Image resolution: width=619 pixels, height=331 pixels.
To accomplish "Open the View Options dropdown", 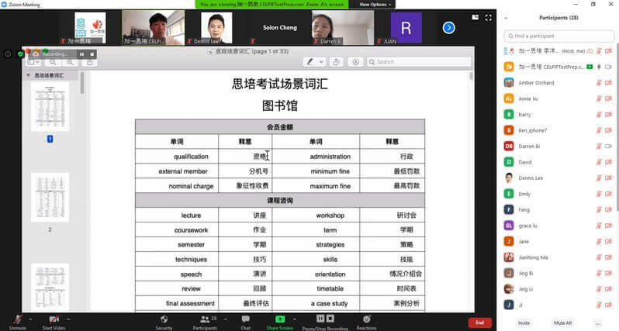I will (x=375, y=4).
